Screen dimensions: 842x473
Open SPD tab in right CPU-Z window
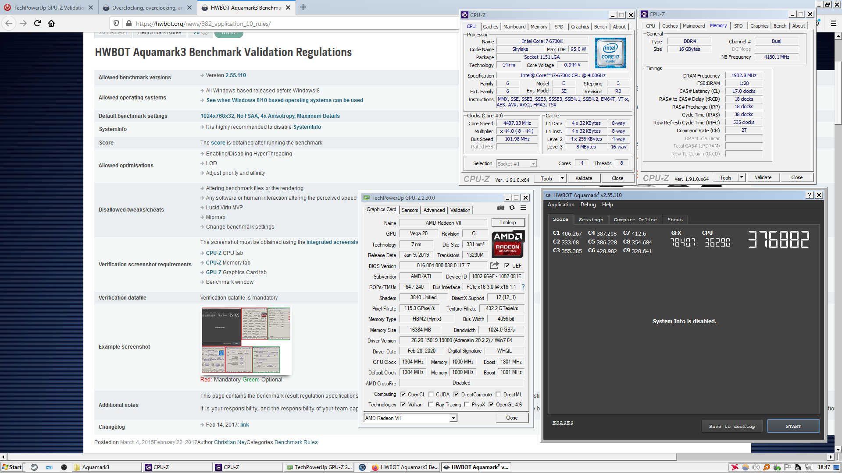pyautogui.click(x=739, y=26)
